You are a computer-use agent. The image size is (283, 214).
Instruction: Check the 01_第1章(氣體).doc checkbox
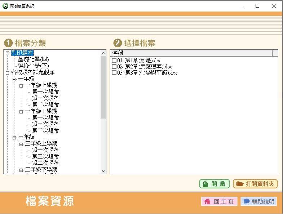coord(114,60)
